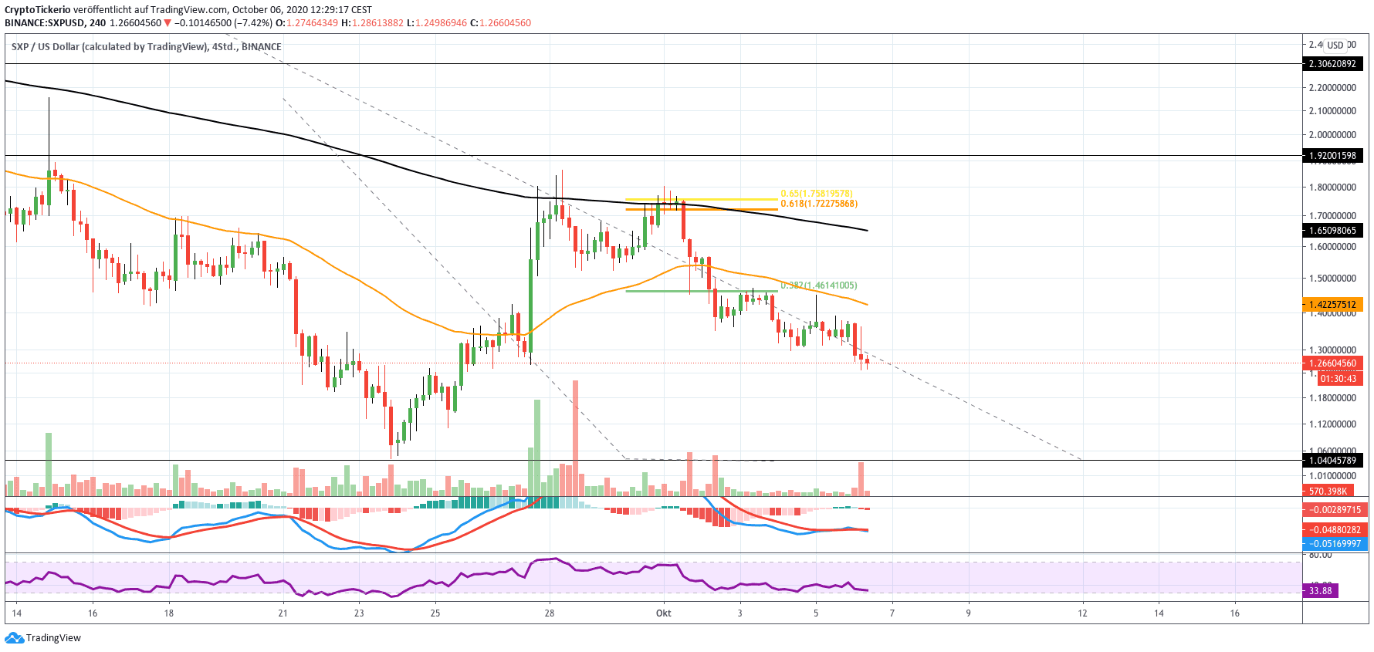Click the 2.30620892 price level label

coord(1333,64)
